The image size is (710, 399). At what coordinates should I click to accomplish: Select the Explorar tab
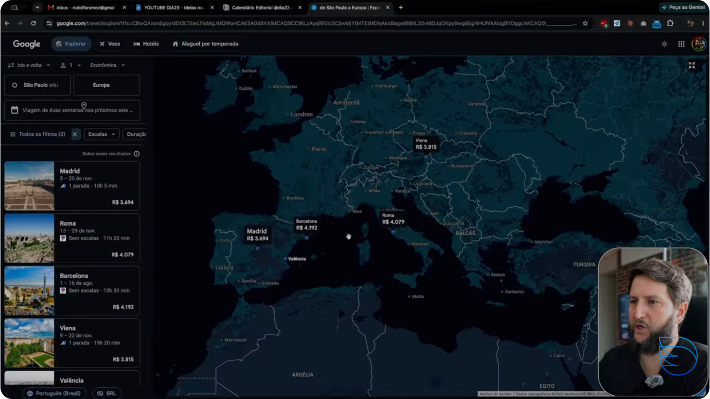click(71, 44)
